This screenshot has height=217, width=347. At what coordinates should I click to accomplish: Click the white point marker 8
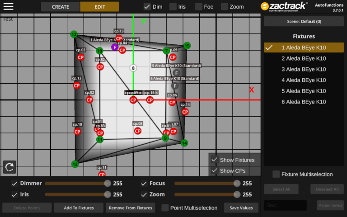pyautogui.click(x=133, y=68)
